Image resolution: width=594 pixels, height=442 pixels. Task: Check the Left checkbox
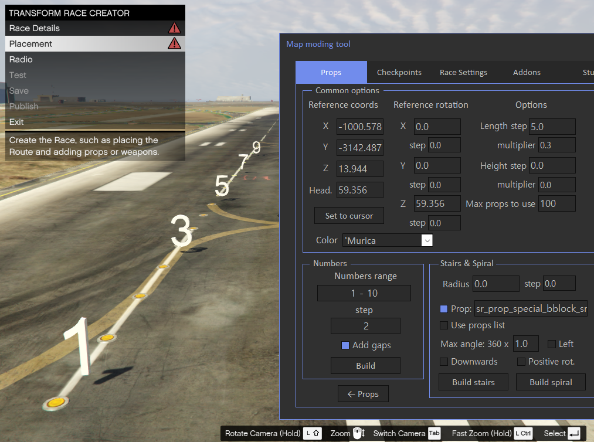click(552, 344)
